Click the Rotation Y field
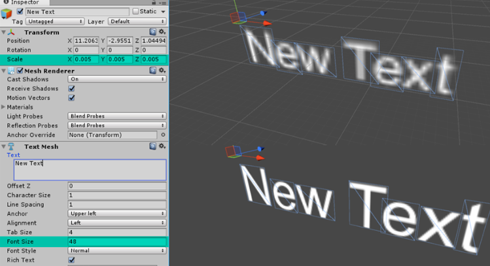 [x=120, y=50]
